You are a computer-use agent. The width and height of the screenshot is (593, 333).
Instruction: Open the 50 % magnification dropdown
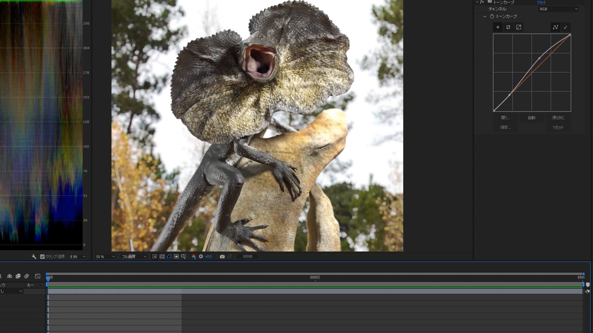pos(105,257)
